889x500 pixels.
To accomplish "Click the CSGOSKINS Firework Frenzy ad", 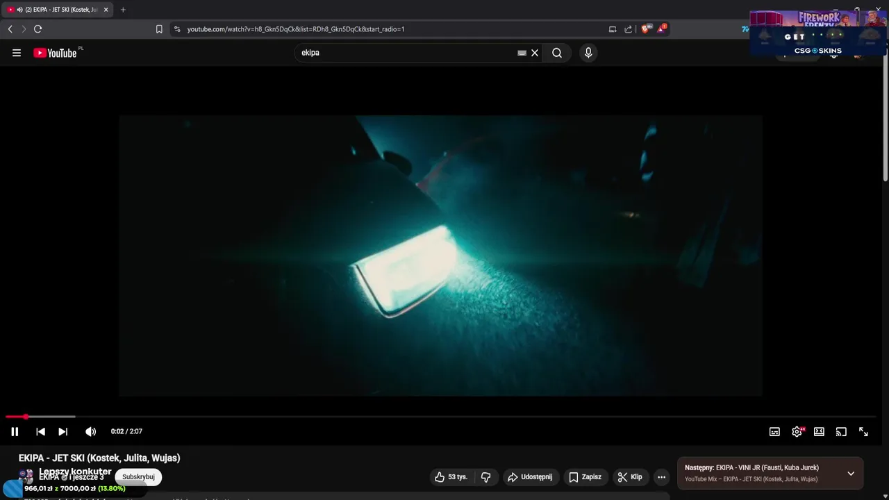I will (818, 33).
